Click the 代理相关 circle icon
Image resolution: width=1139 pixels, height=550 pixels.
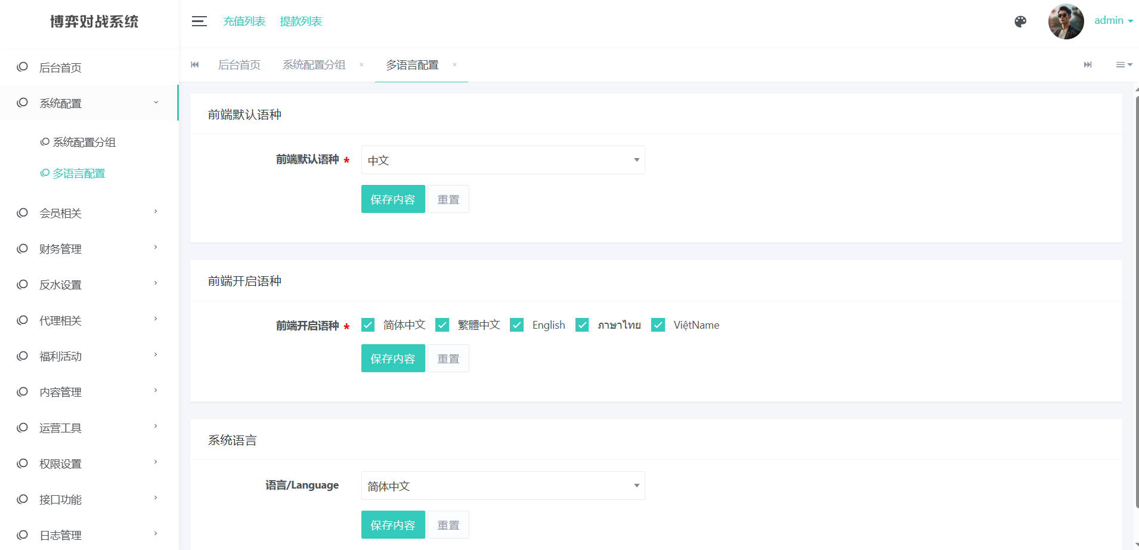coord(23,320)
